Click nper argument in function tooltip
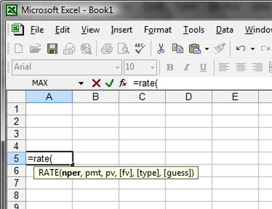This screenshot has width=272, height=209. [71, 173]
